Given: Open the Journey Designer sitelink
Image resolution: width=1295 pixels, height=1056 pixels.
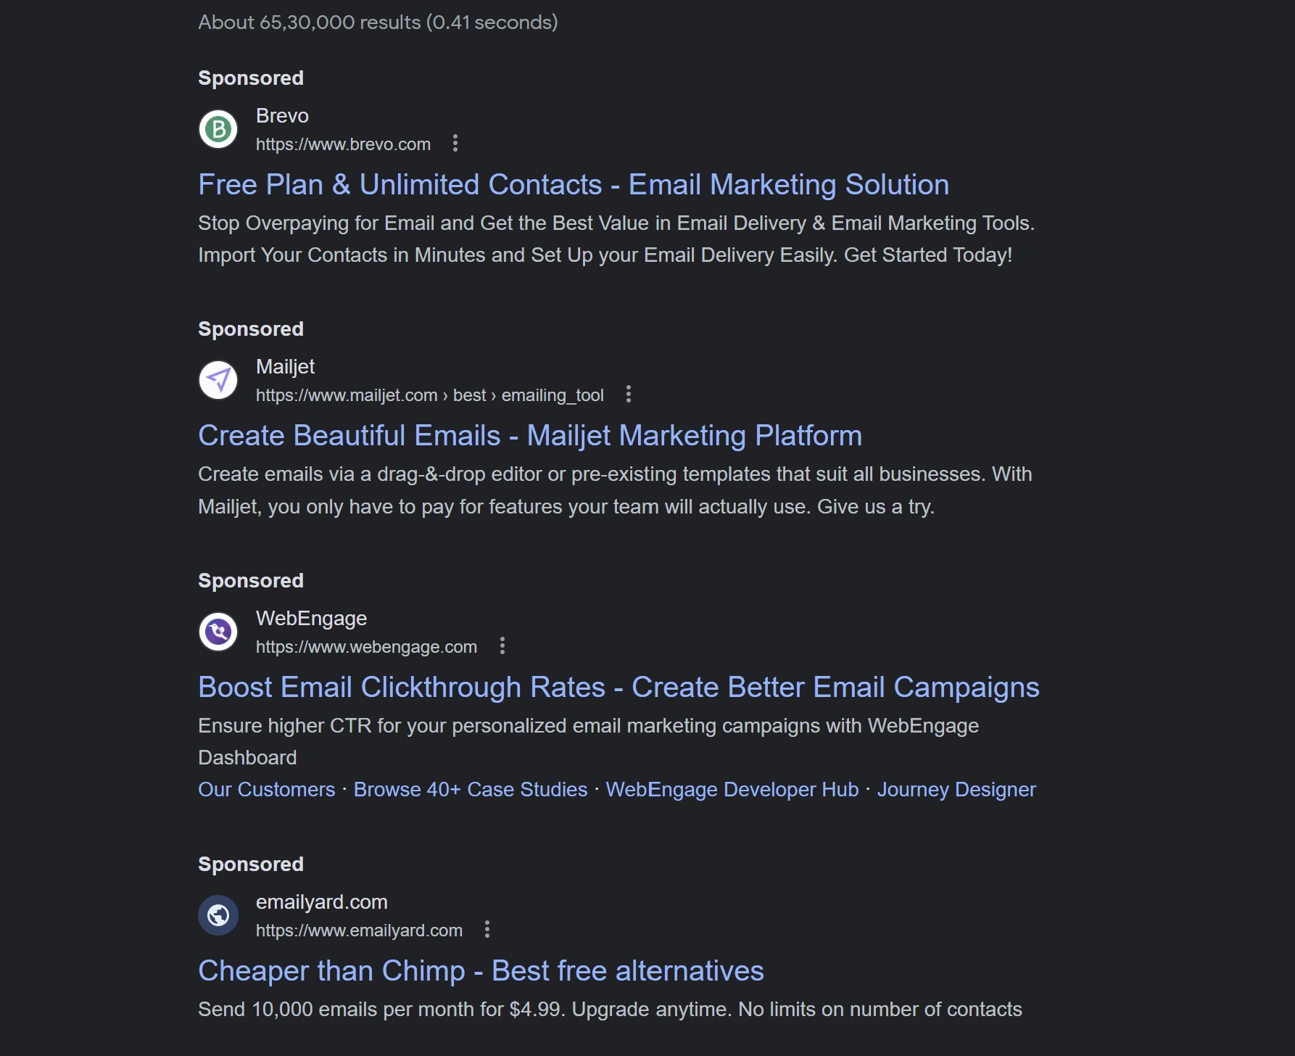Looking at the screenshot, I should [x=956, y=790].
